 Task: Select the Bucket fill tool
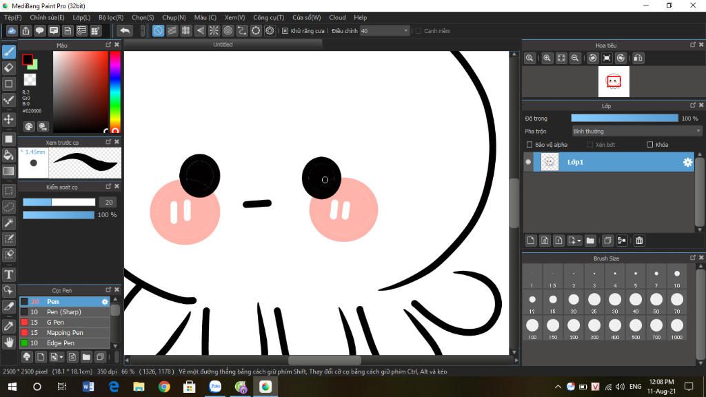tap(9, 155)
